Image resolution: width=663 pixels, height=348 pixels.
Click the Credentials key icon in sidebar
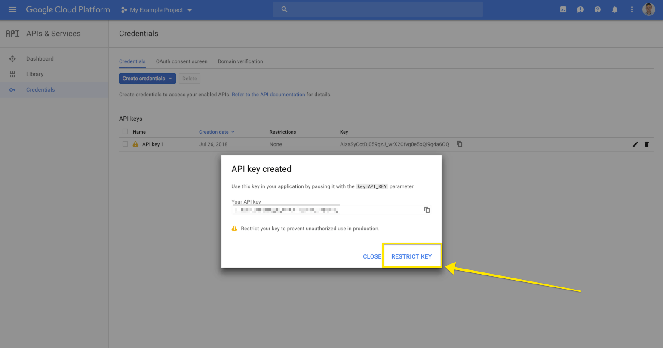click(x=12, y=90)
